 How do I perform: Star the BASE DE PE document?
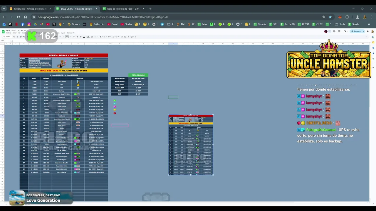tap(19, 30)
